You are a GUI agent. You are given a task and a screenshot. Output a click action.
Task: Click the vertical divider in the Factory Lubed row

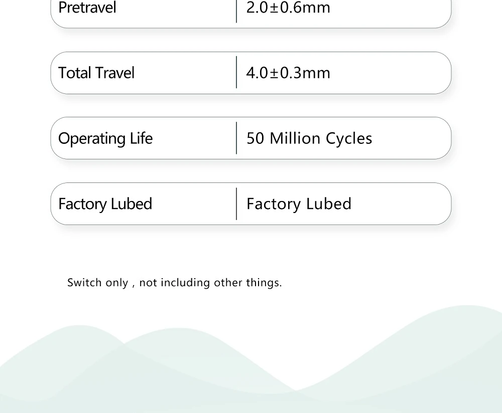[236, 203]
